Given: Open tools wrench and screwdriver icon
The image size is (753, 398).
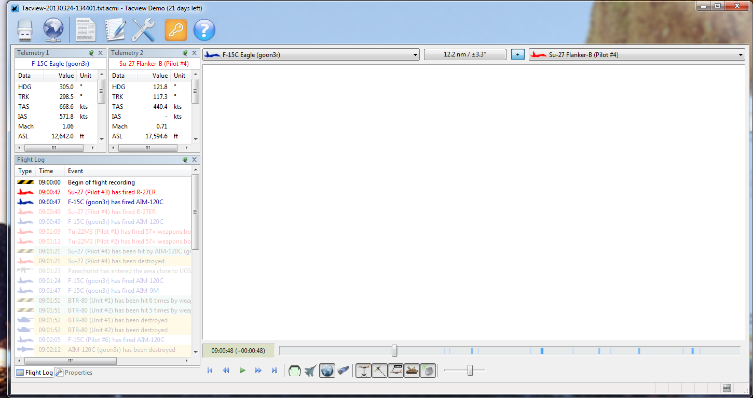Looking at the screenshot, I should point(143,31).
